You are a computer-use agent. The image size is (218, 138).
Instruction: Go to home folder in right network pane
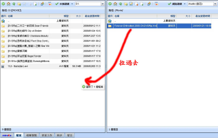point(115,4)
